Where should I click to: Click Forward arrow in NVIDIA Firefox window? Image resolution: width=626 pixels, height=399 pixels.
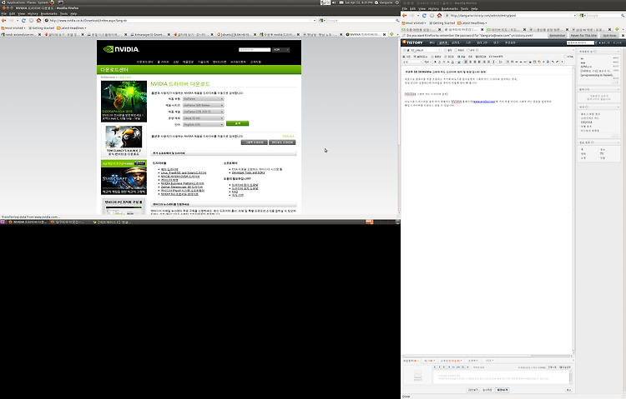pos(11,20)
